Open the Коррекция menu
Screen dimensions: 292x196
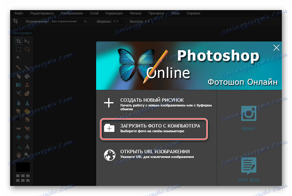point(114,13)
